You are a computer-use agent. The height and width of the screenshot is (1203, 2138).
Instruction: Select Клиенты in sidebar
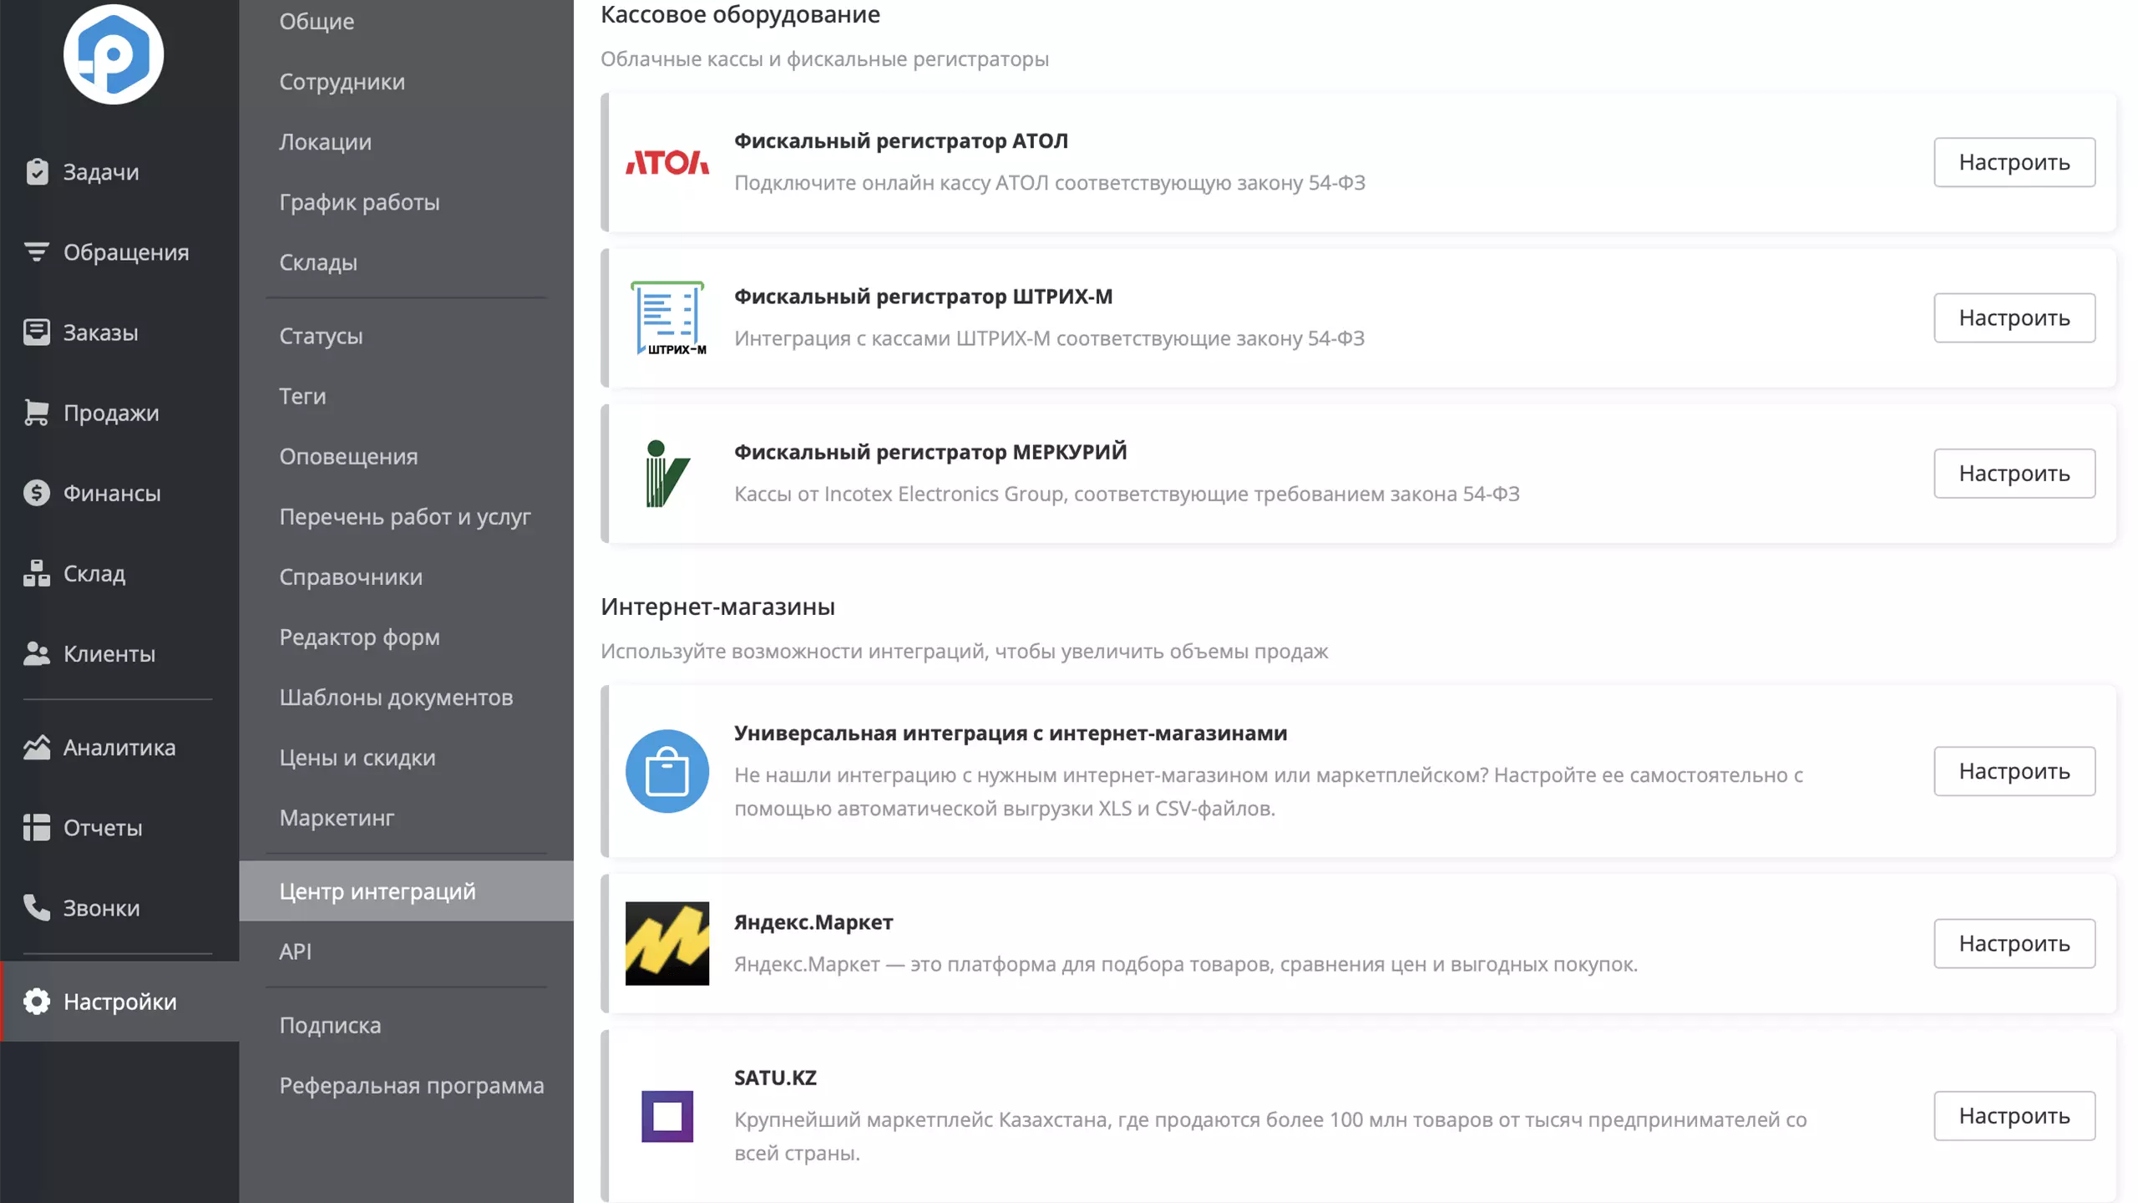pyautogui.click(x=119, y=653)
